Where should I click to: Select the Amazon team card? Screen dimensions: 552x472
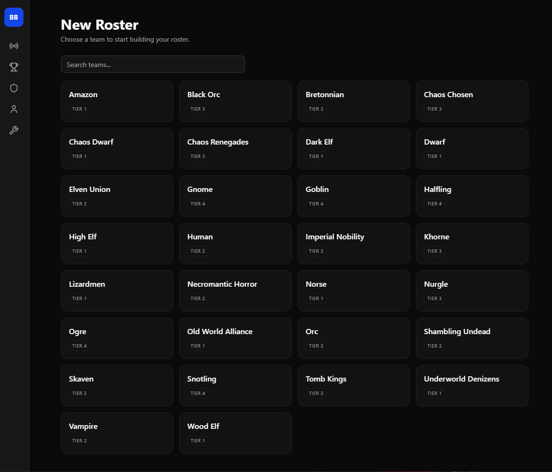117,101
